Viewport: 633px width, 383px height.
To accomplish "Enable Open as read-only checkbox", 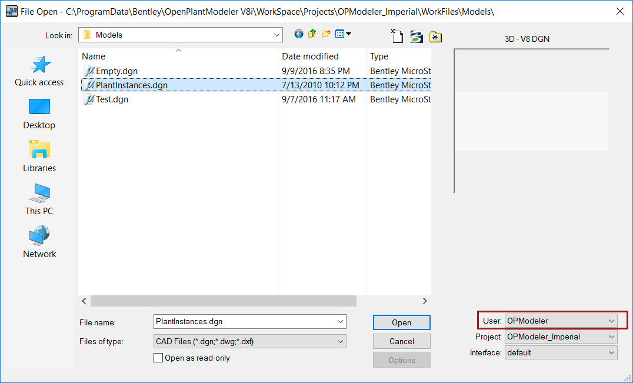I will (158, 358).
